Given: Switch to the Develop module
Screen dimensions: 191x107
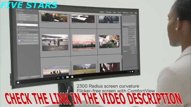Looking at the screenshot, I should (x=109, y=12).
